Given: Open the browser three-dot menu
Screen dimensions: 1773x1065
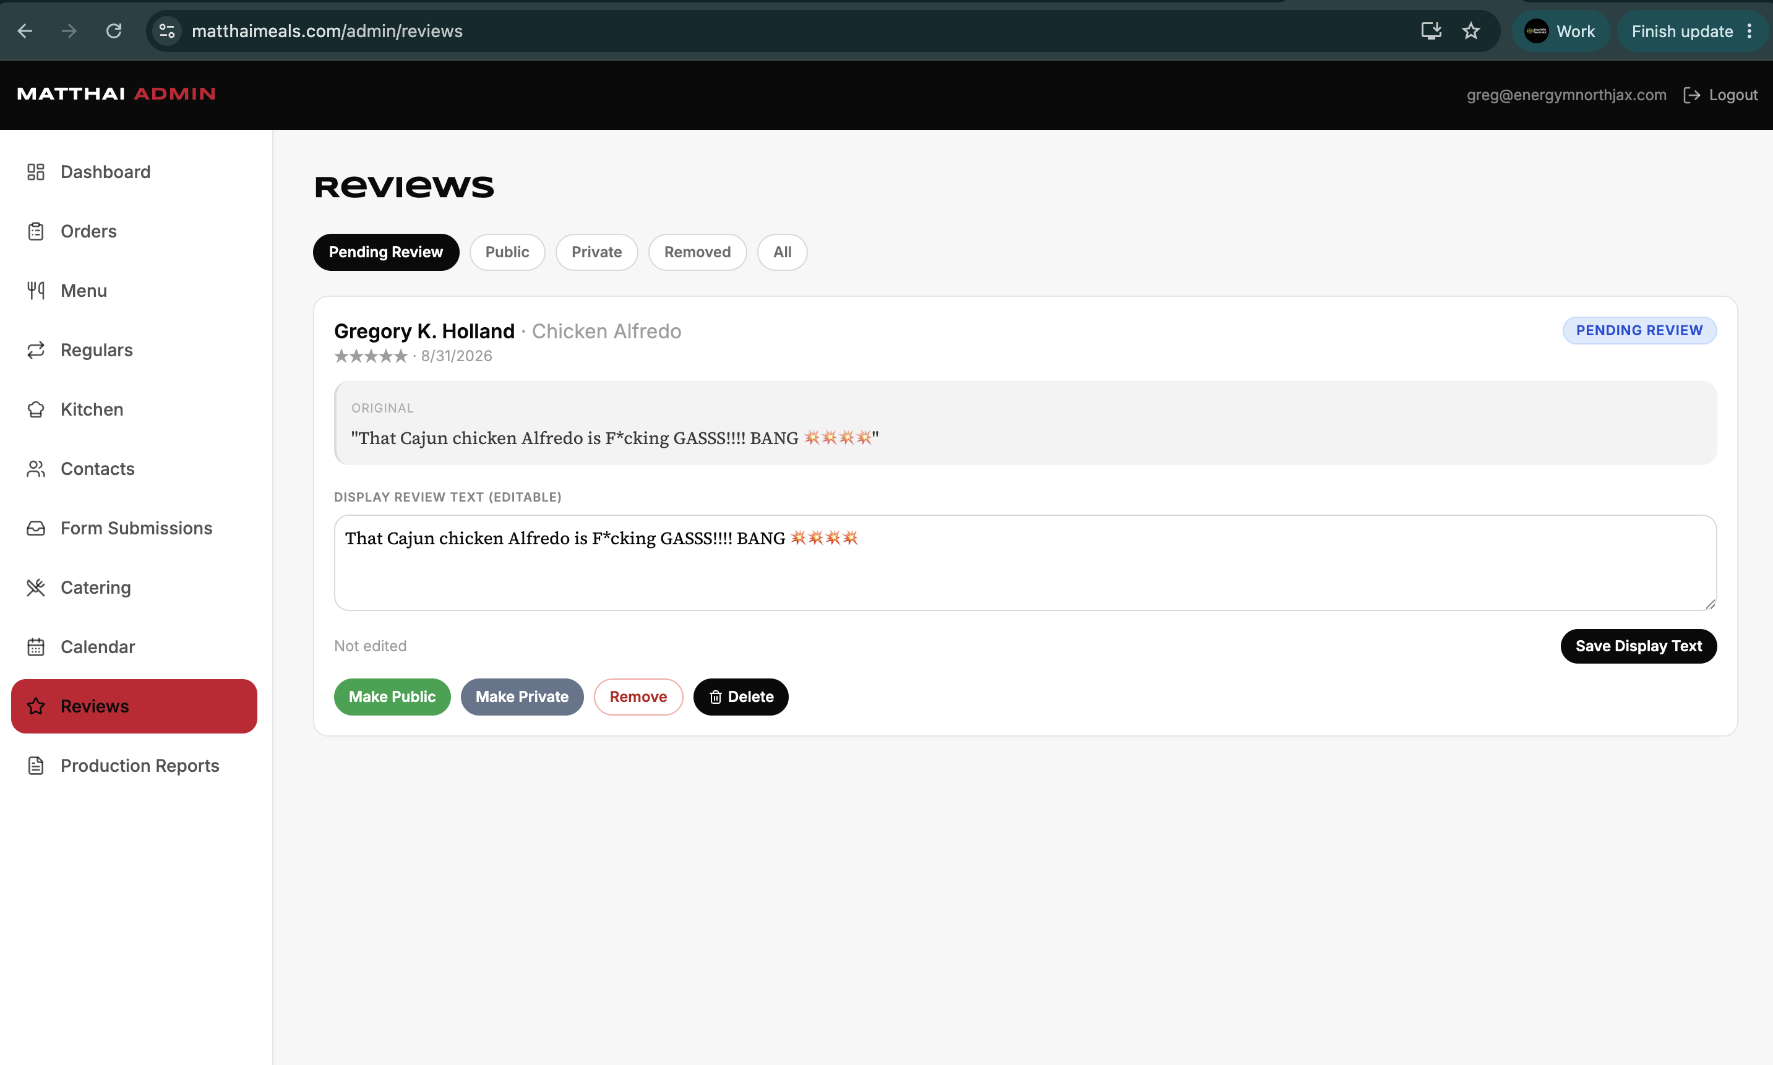Looking at the screenshot, I should coord(1749,31).
